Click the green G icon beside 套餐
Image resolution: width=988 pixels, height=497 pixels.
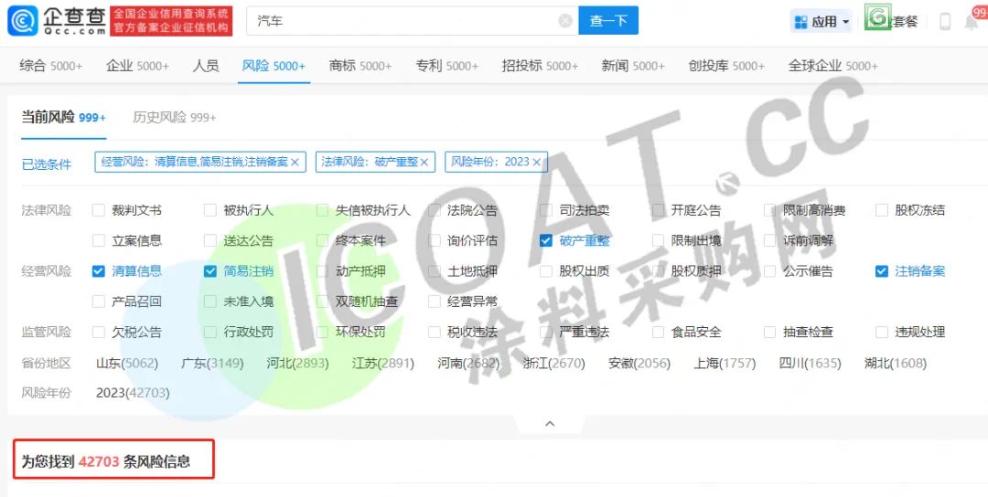point(877,19)
